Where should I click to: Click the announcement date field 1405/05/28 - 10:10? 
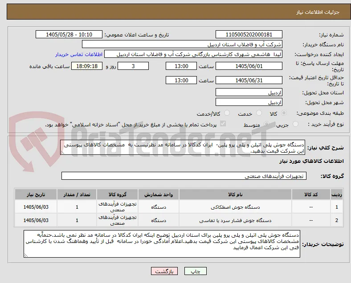click(69, 35)
